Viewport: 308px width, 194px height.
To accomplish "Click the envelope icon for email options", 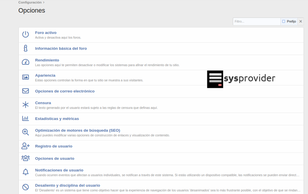I will click(26, 91).
